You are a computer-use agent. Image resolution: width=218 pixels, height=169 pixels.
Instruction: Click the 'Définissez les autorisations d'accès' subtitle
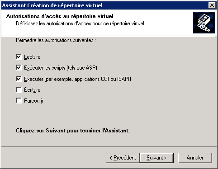click(81, 23)
